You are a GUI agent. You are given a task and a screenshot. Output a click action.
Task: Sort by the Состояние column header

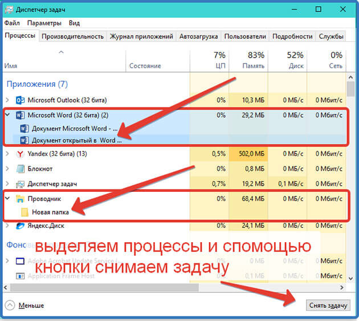158,61
